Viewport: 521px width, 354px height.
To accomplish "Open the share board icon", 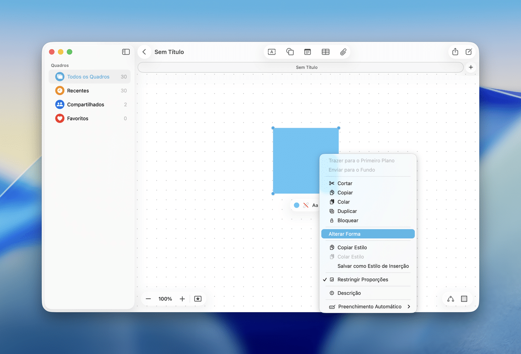I will click(455, 52).
